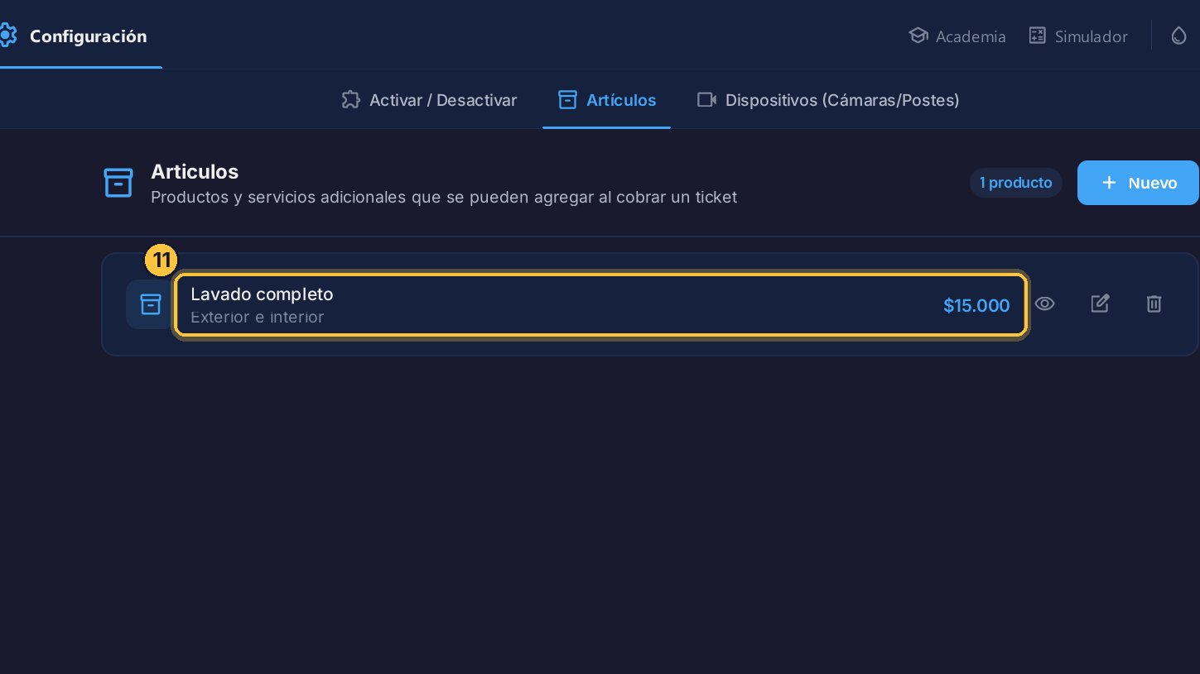Edit the Lavado completo article
The height and width of the screenshot is (674, 1200).
pos(1100,304)
